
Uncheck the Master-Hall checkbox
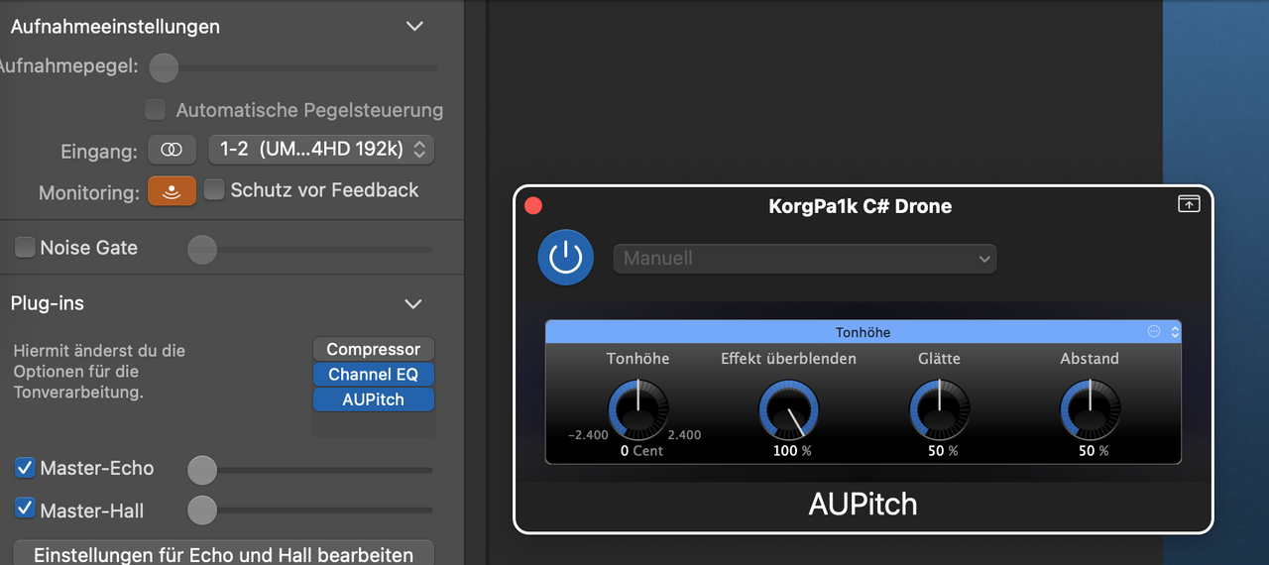click(x=25, y=509)
